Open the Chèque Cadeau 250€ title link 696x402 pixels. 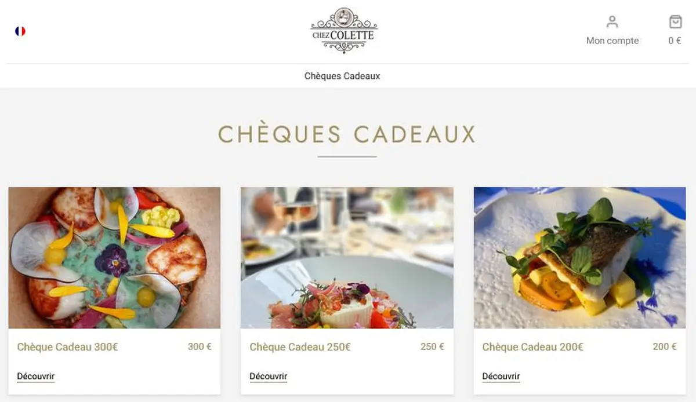tap(300, 348)
